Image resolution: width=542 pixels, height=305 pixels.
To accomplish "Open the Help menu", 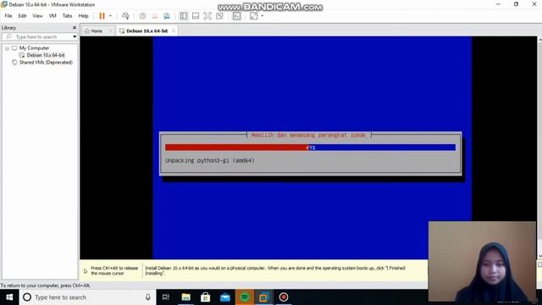I will tap(83, 16).
